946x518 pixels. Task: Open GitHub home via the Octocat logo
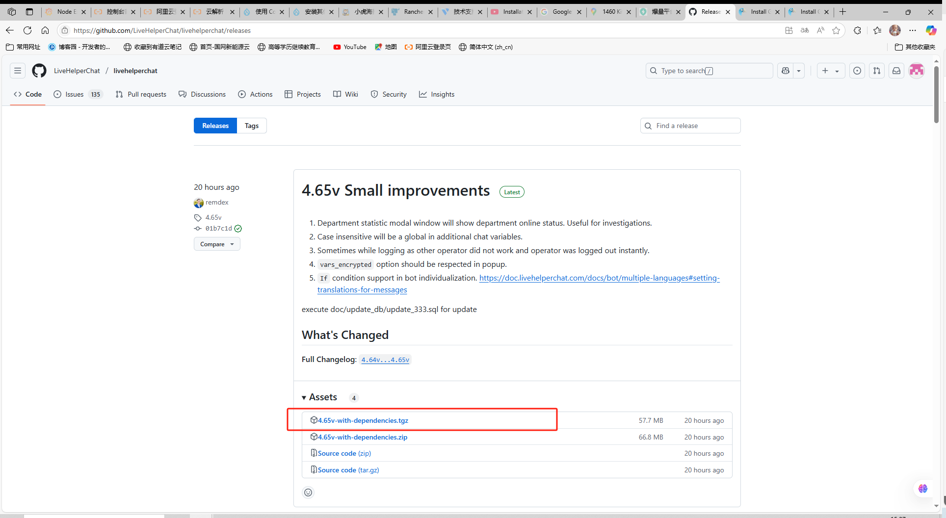pos(39,71)
